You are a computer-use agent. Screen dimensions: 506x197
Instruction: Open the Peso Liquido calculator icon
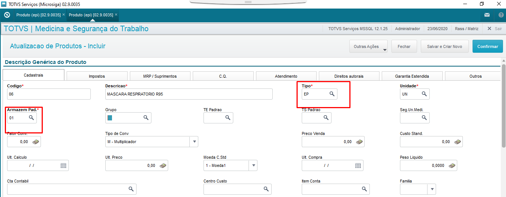(x=452, y=165)
